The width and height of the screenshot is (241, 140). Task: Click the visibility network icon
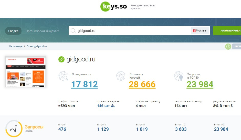[63, 76]
